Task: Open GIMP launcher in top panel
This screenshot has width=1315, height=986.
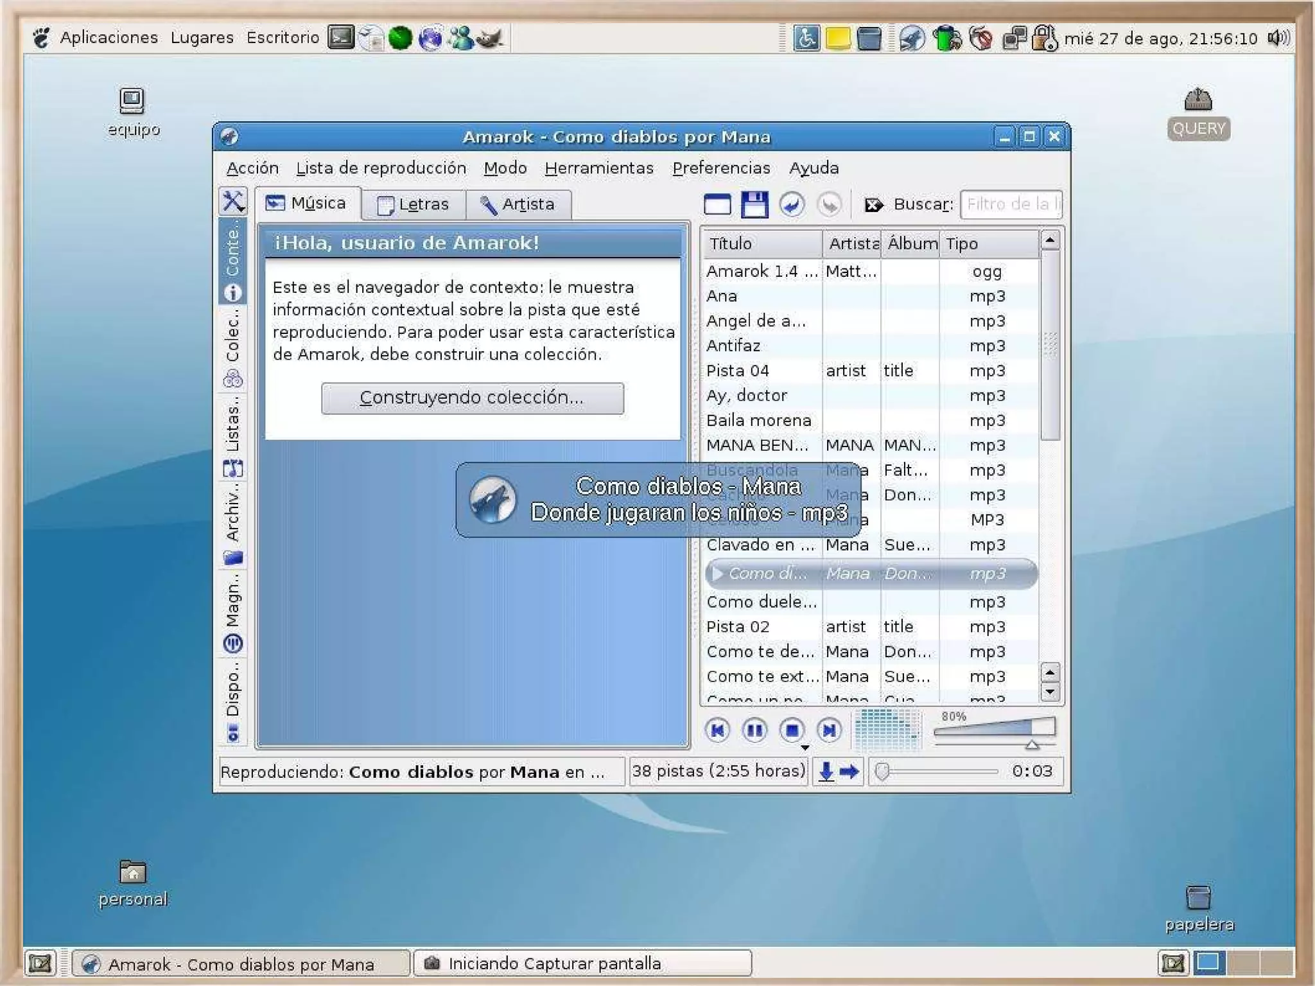Action: (x=490, y=38)
